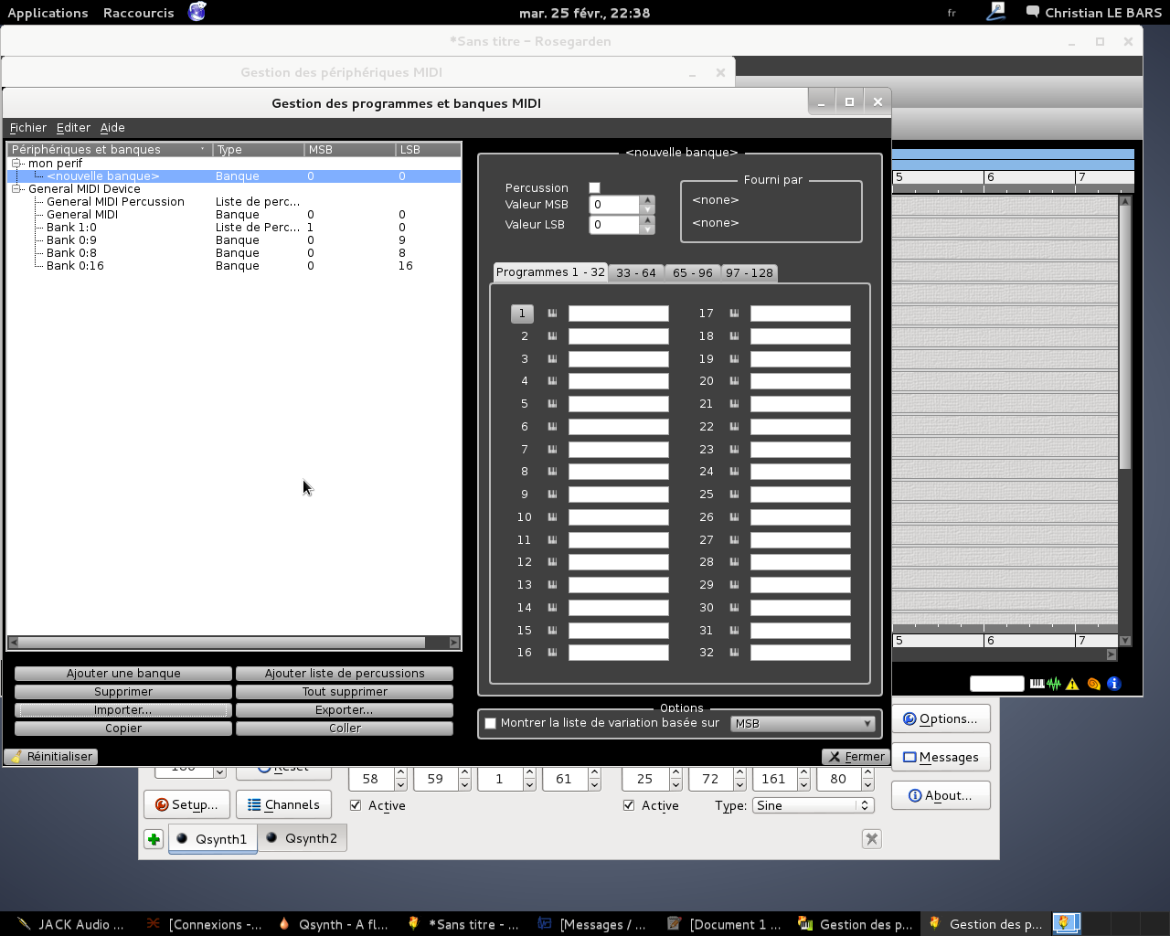The height and width of the screenshot is (936, 1170).
Task: Click the blue info icon in status bar
Action: click(x=1113, y=684)
